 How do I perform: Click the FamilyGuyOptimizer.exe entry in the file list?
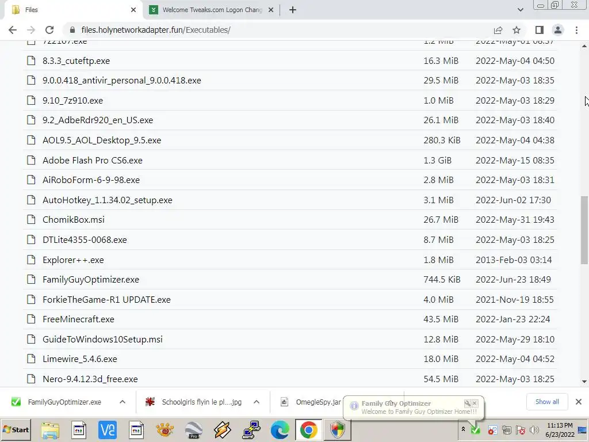pos(90,280)
